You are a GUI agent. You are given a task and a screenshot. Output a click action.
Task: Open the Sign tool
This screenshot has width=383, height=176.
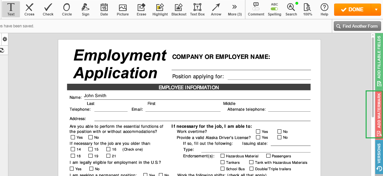point(86,9)
